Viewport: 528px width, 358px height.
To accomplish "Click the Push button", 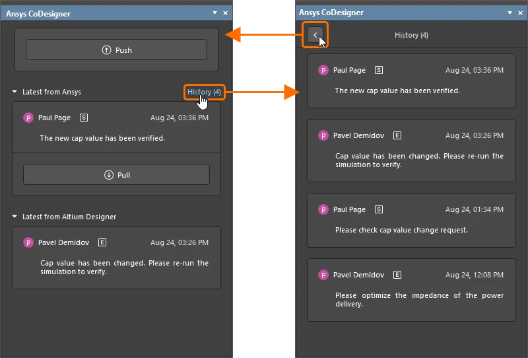I will (116, 50).
